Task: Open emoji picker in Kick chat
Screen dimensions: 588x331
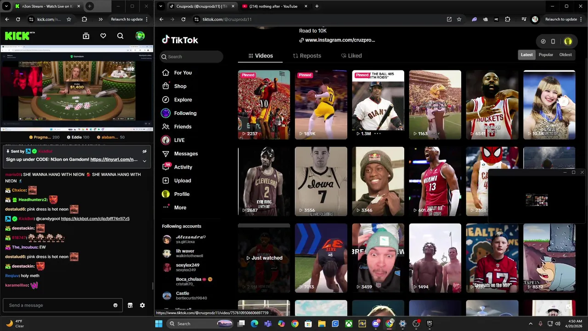Action: pos(115,305)
